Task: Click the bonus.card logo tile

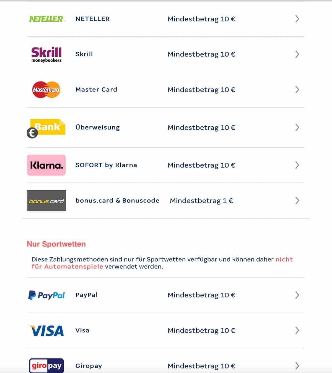Action: [x=46, y=201]
